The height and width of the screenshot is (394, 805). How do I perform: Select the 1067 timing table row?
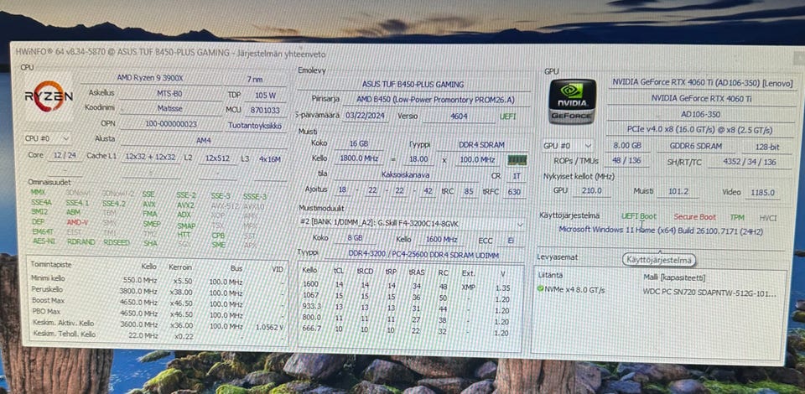click(410, 296)
